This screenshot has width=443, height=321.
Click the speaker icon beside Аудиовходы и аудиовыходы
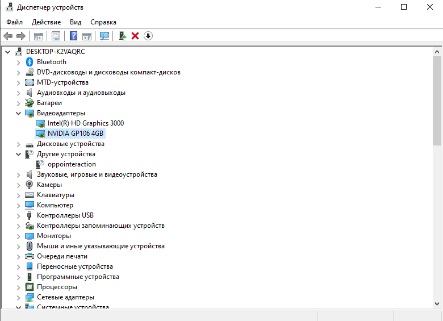tap(29, 93)
